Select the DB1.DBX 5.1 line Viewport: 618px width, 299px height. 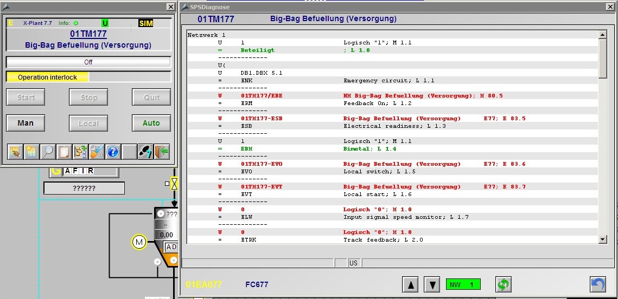coord(393,73)
